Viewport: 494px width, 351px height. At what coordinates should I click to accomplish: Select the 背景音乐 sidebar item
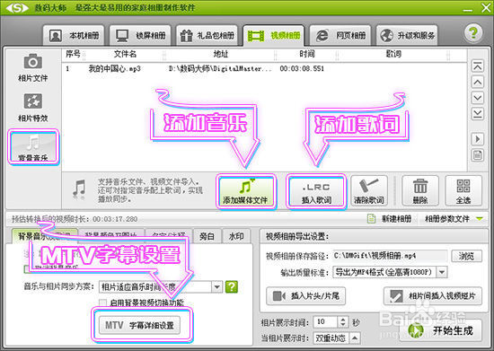point(33,146)
